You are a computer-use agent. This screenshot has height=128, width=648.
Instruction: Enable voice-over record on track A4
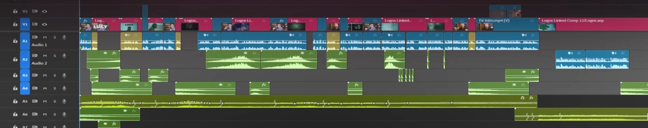64,88
